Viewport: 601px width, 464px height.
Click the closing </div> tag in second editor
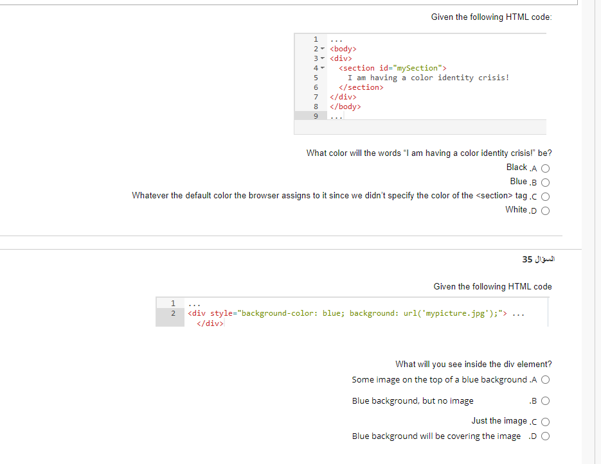coord(210,323)
